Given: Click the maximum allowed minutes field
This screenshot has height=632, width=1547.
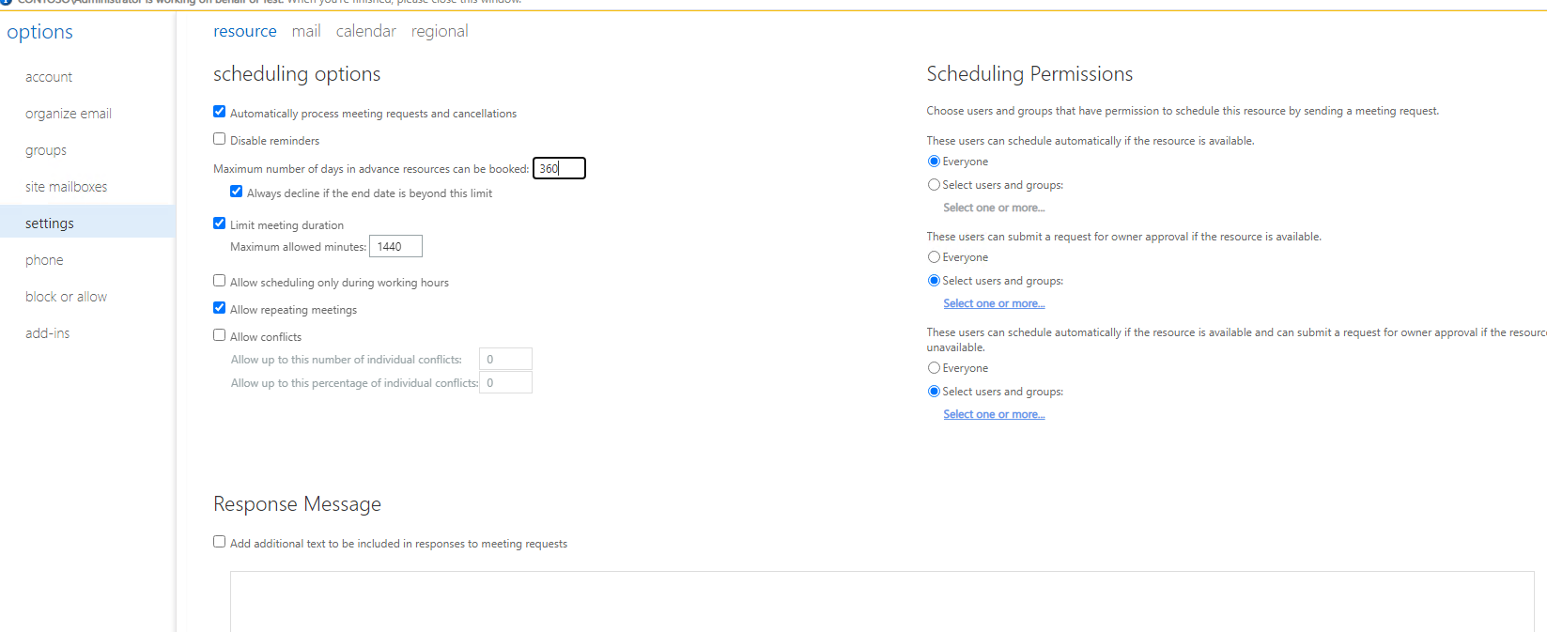Looking at the screenshot, I should (x=394, y=245).
